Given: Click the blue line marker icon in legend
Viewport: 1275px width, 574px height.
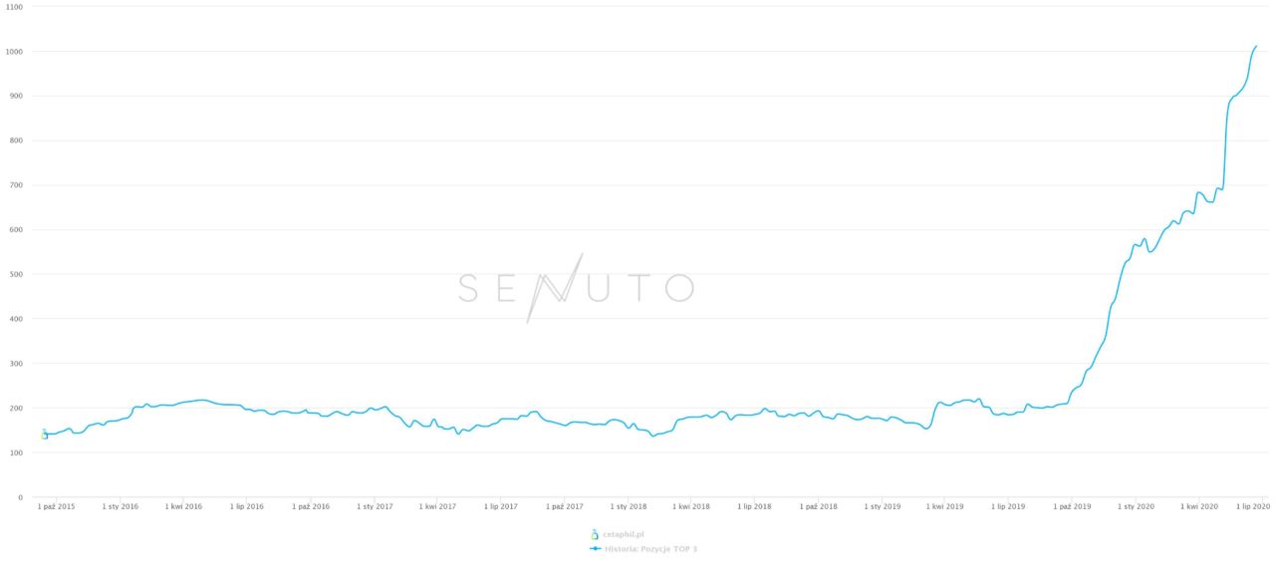Looking at the screenshot, I should tap(595, 548).
